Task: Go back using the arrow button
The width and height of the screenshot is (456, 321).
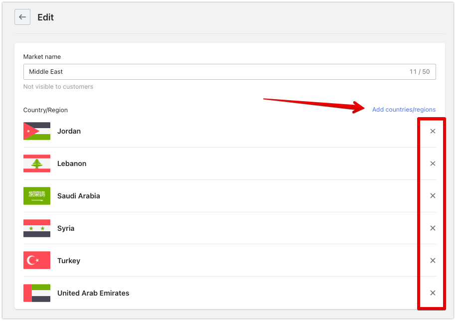Action: [22, 17]
